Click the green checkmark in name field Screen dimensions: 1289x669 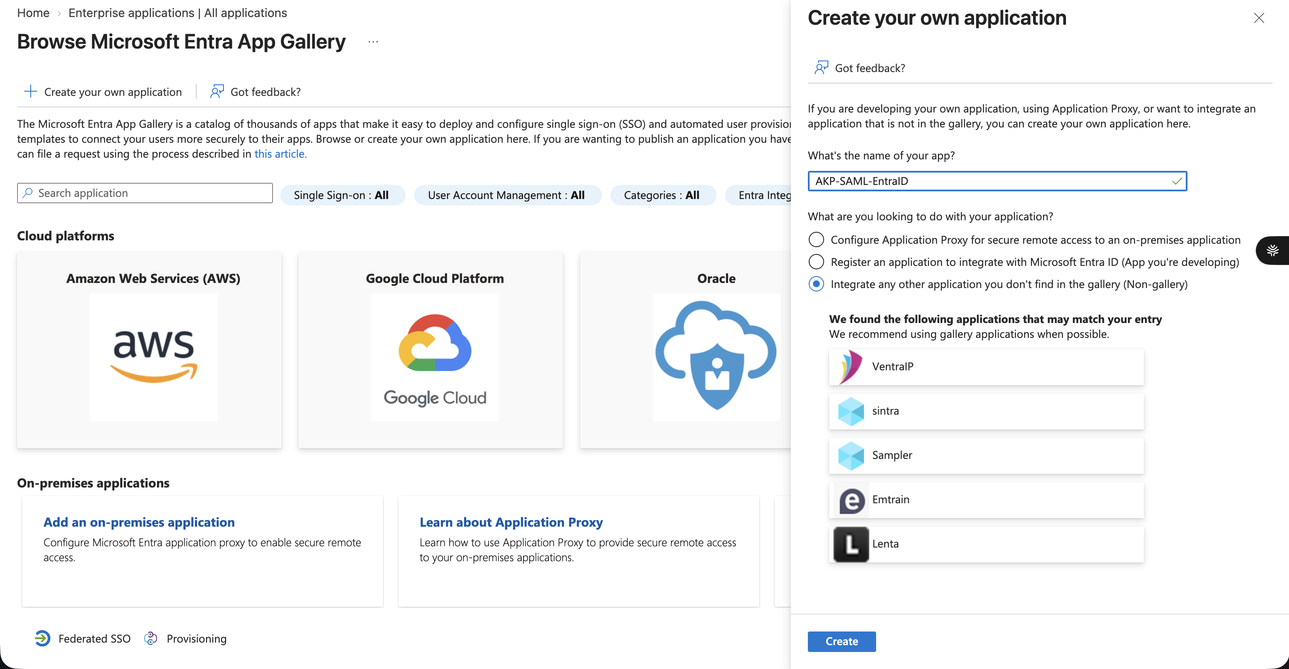[x=1176, y=181]
